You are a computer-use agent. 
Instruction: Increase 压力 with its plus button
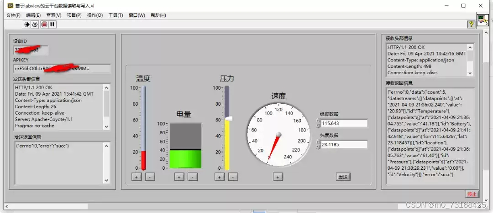(x=220, y=177)
